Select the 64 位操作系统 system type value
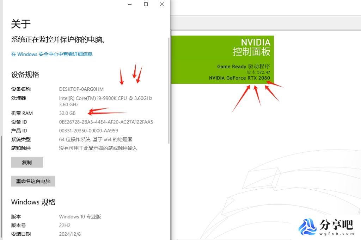This screenshot has height=240, width=361. point(96,139)
